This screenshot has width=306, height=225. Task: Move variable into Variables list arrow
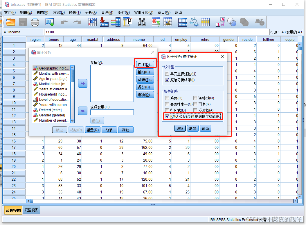click(x=83, y=83)
